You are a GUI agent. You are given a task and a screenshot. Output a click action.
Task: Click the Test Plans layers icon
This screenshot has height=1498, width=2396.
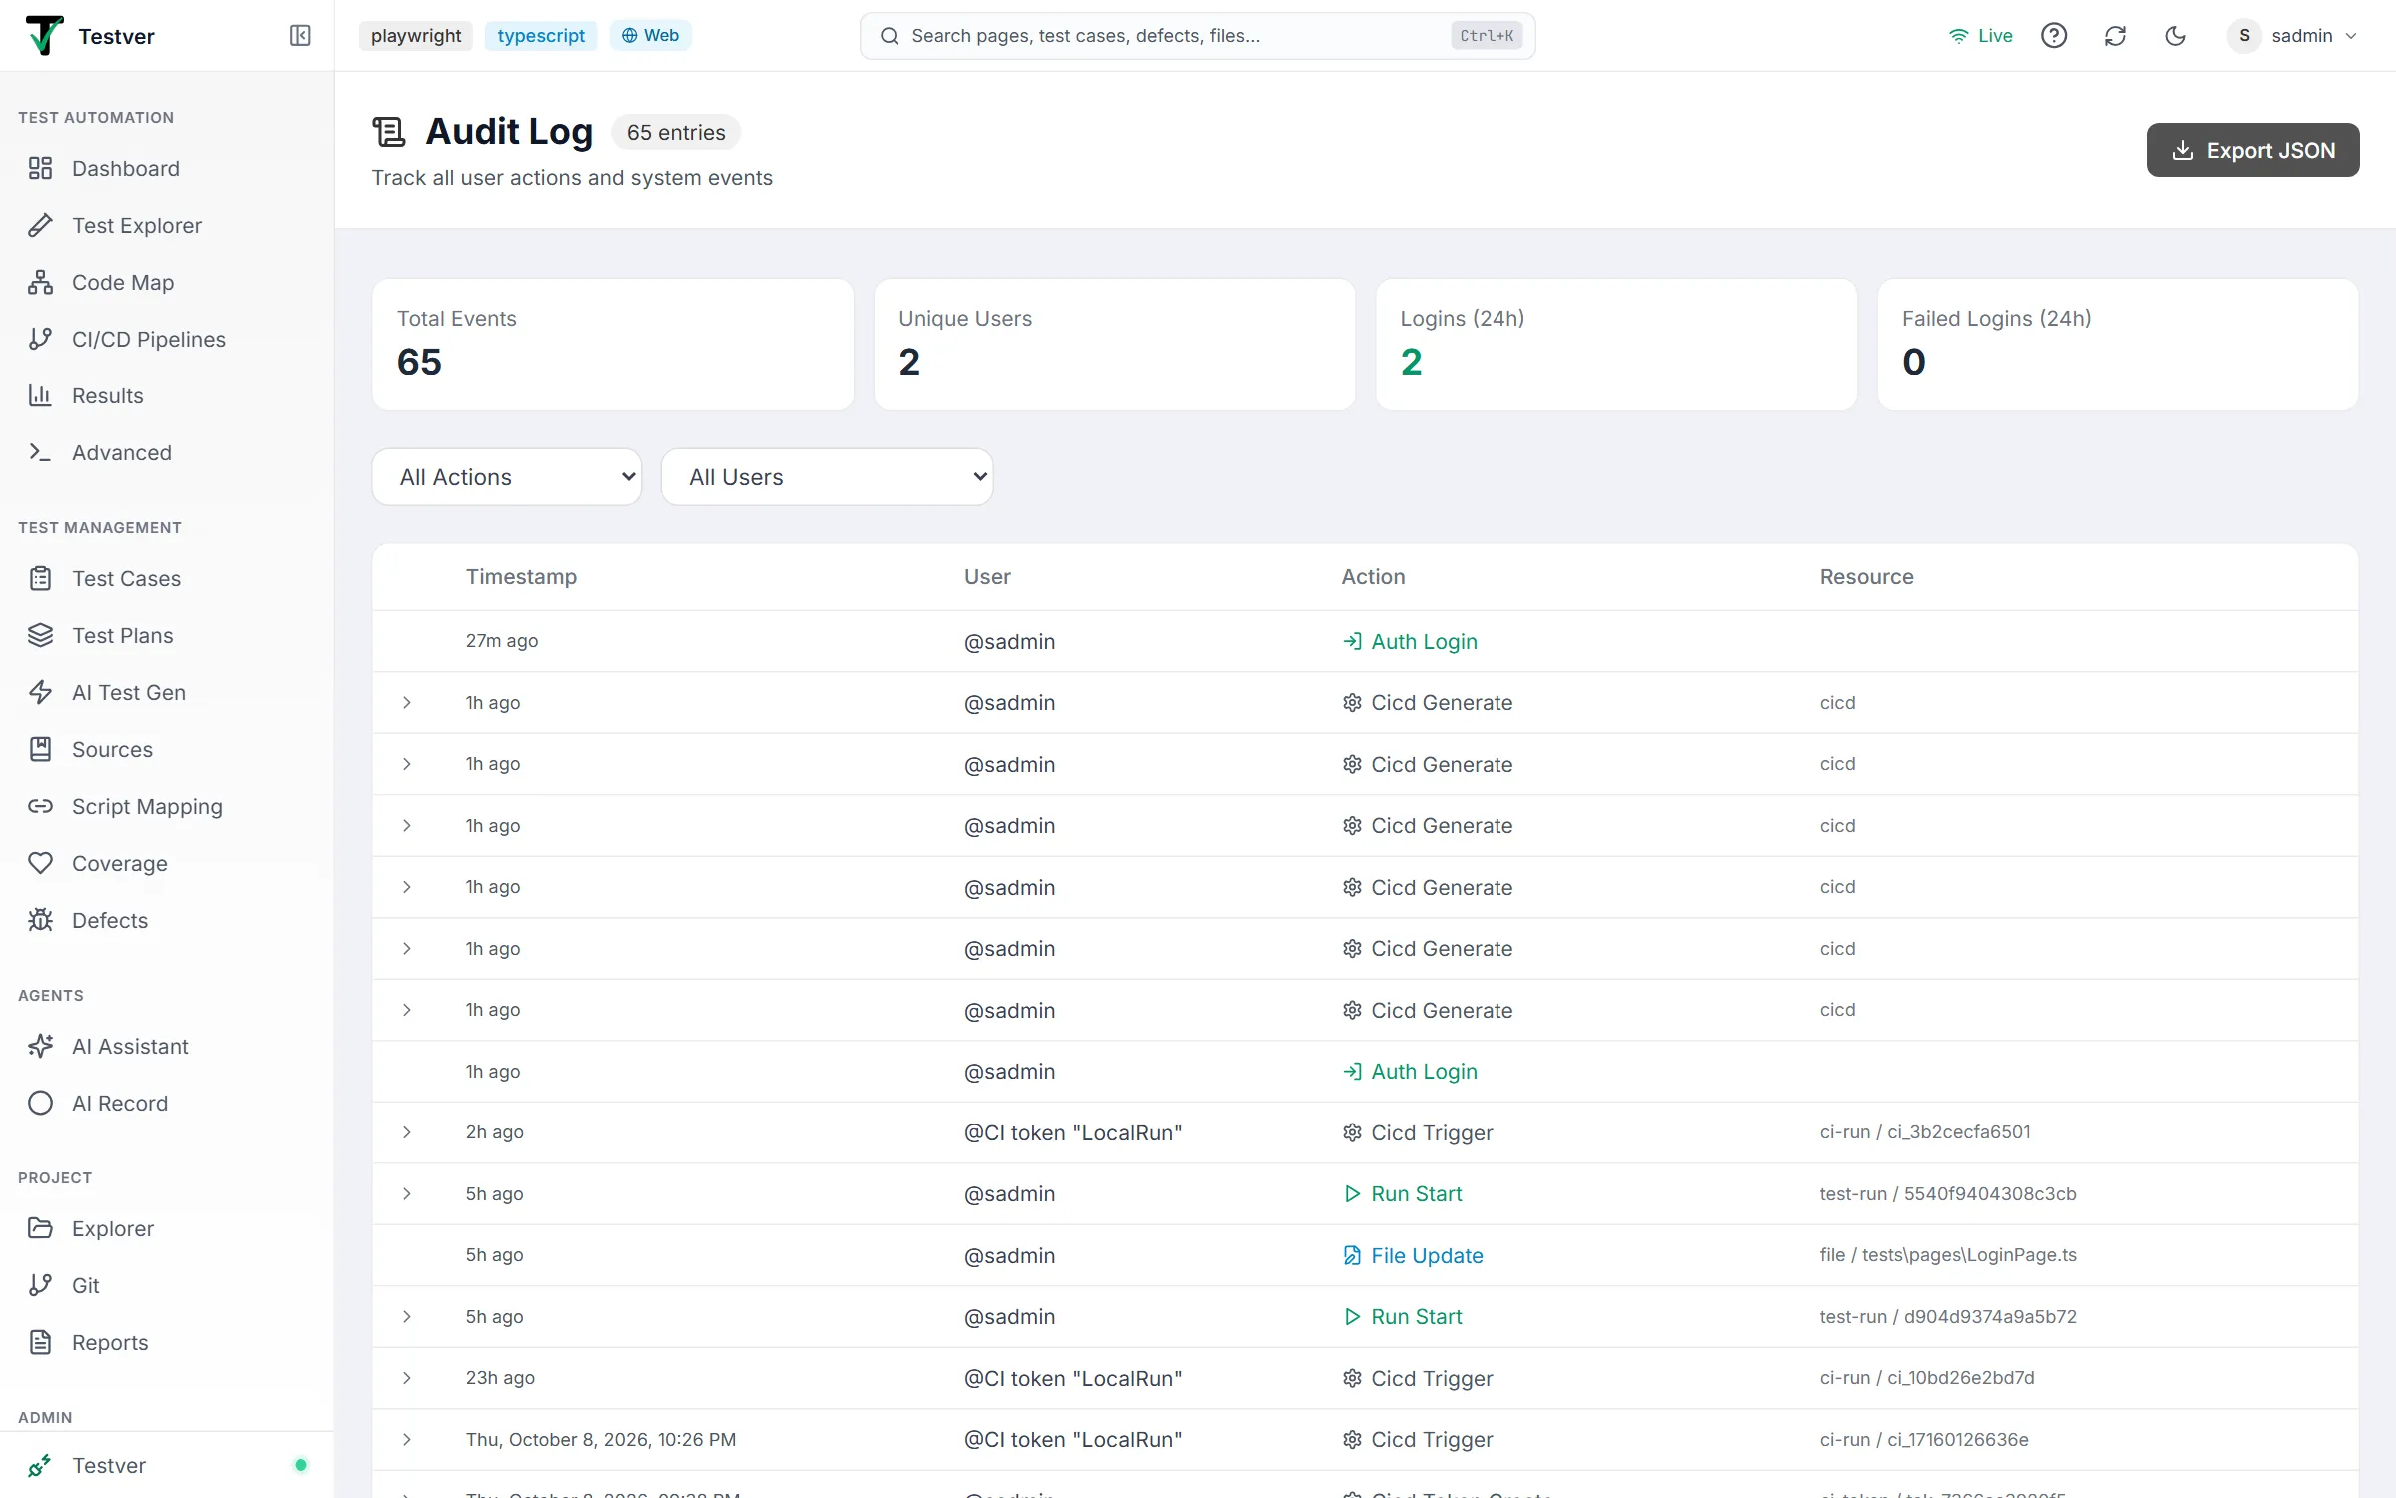pos(40,635)
